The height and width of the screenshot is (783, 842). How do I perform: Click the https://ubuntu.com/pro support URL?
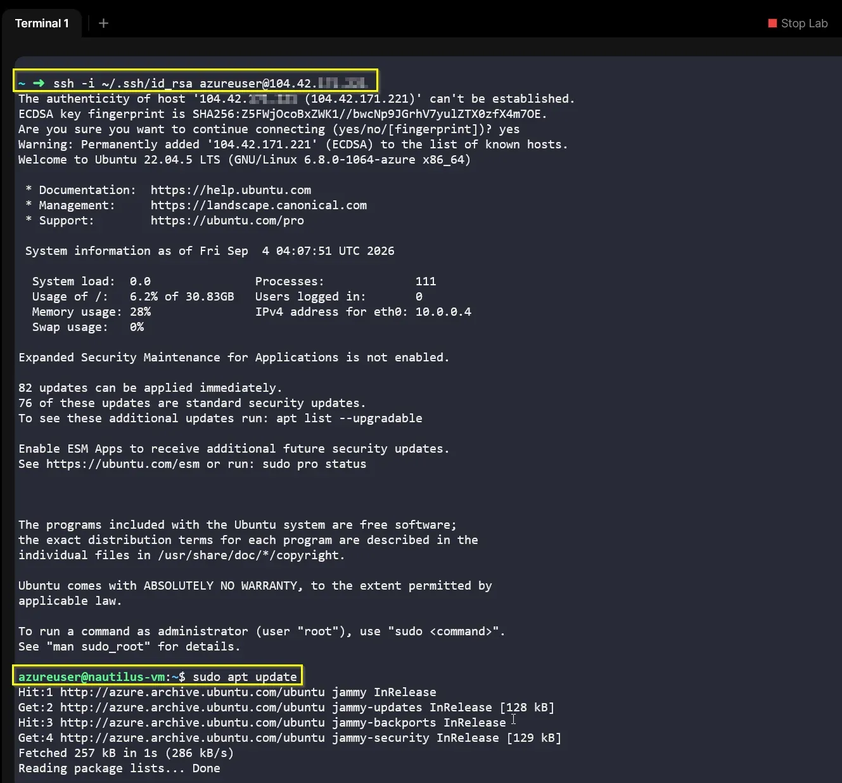point(227,221)
